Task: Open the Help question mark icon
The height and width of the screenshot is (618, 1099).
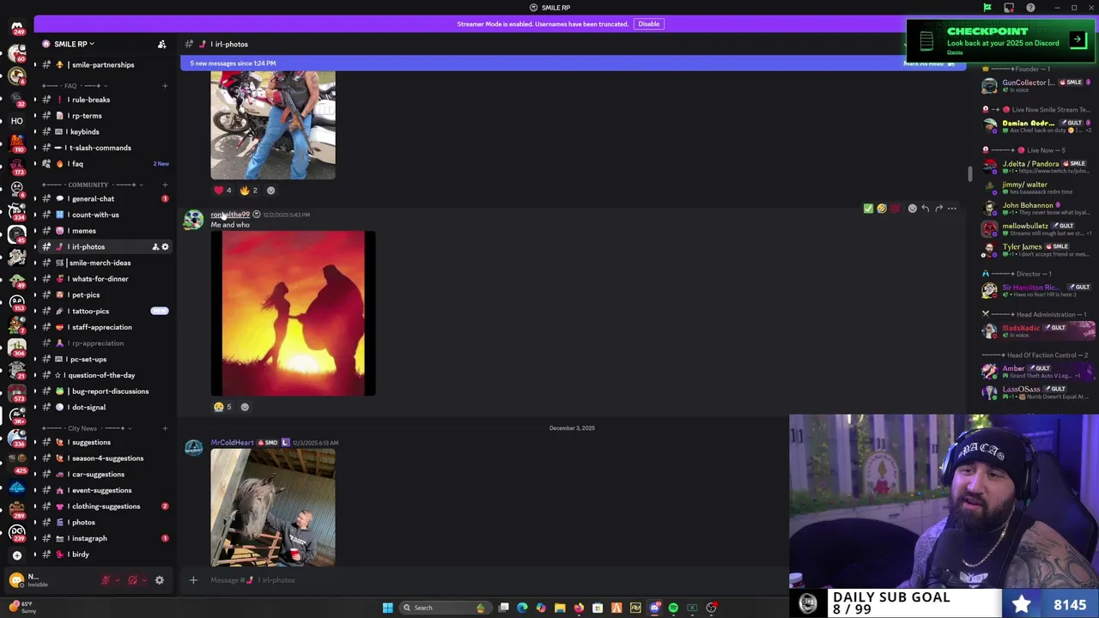Action: [1030, 8]
